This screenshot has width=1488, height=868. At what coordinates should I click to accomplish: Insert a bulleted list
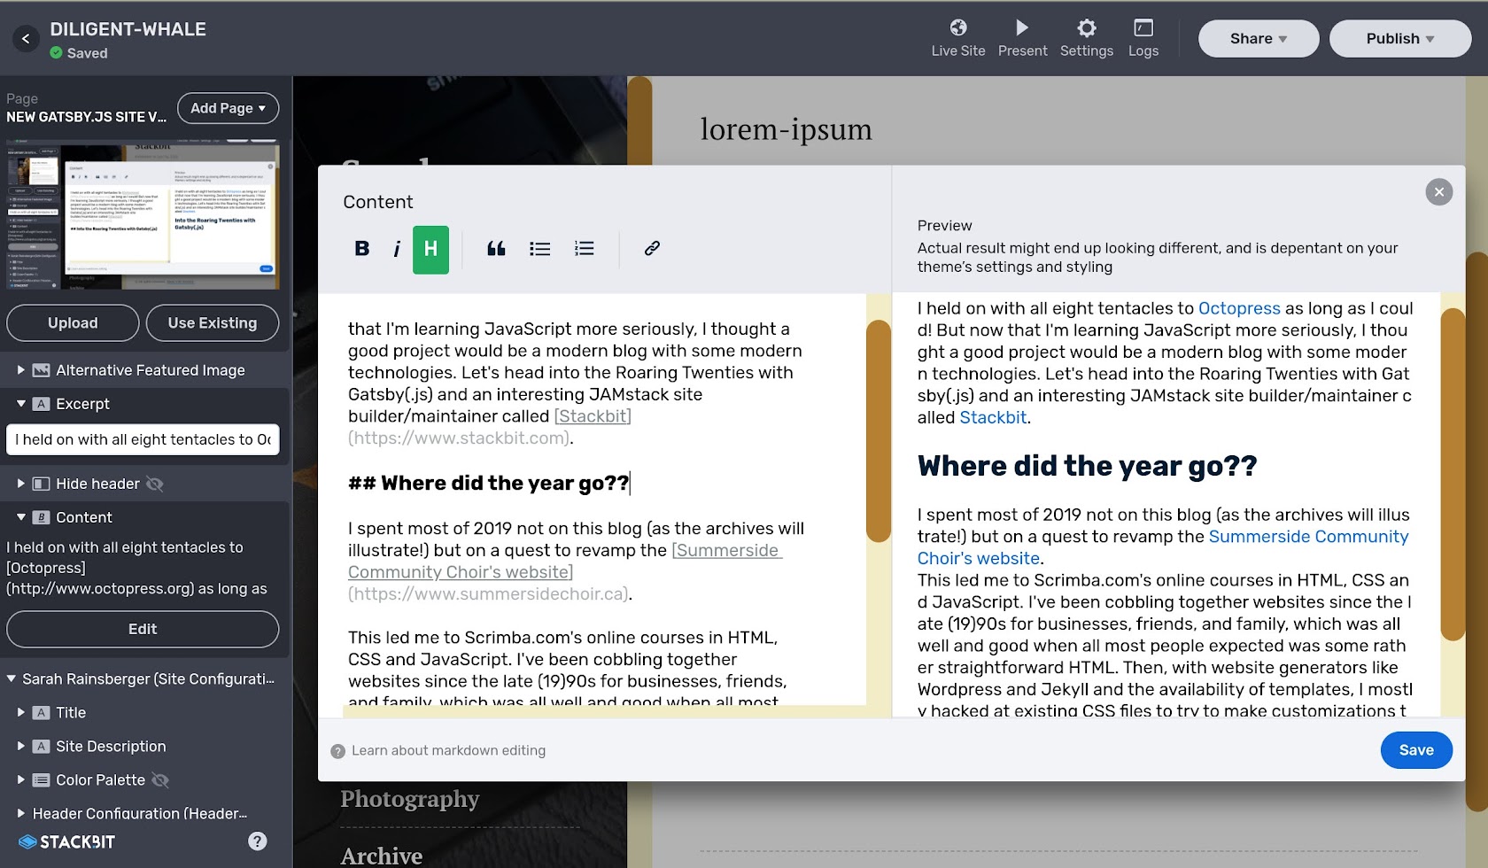click(539, 249)
